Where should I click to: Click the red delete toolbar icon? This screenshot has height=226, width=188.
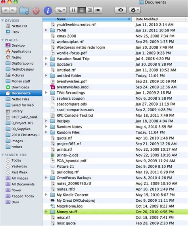point(36,11)
